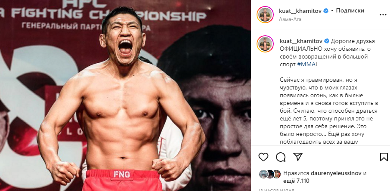
Task: Like the post with the heart icon
Action: (263, 157)
